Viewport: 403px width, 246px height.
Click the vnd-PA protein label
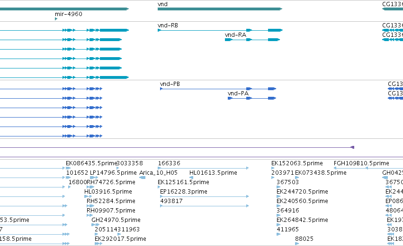(238, 93)
